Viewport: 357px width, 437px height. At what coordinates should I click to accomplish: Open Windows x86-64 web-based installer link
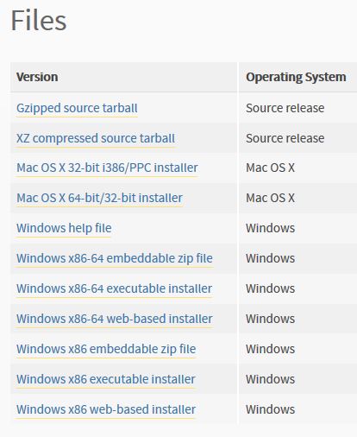click(x=115, y=319)
